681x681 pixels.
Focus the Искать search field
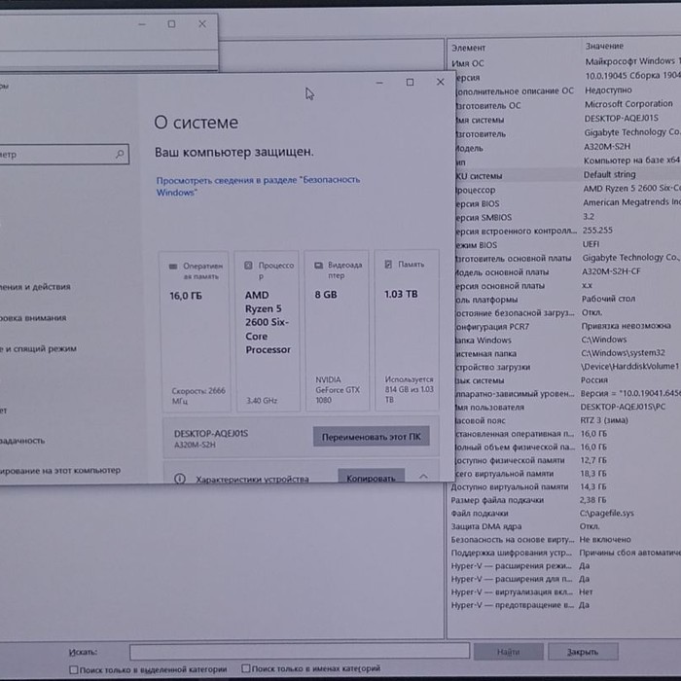(300, 652)
